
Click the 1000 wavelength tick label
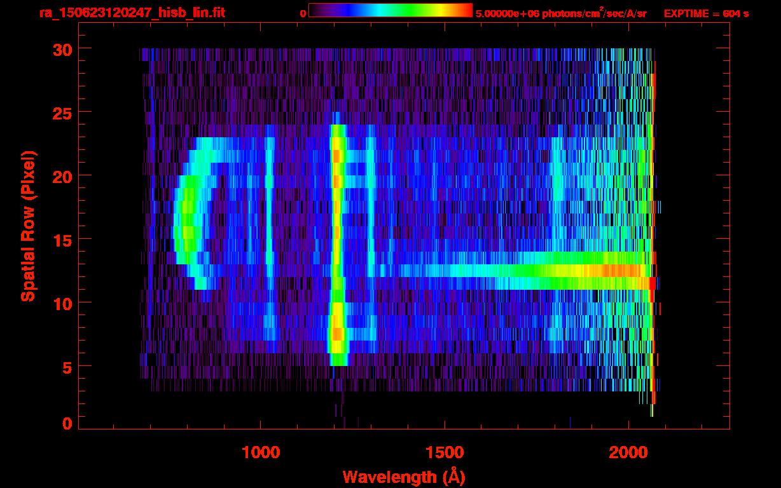point(261,452)
